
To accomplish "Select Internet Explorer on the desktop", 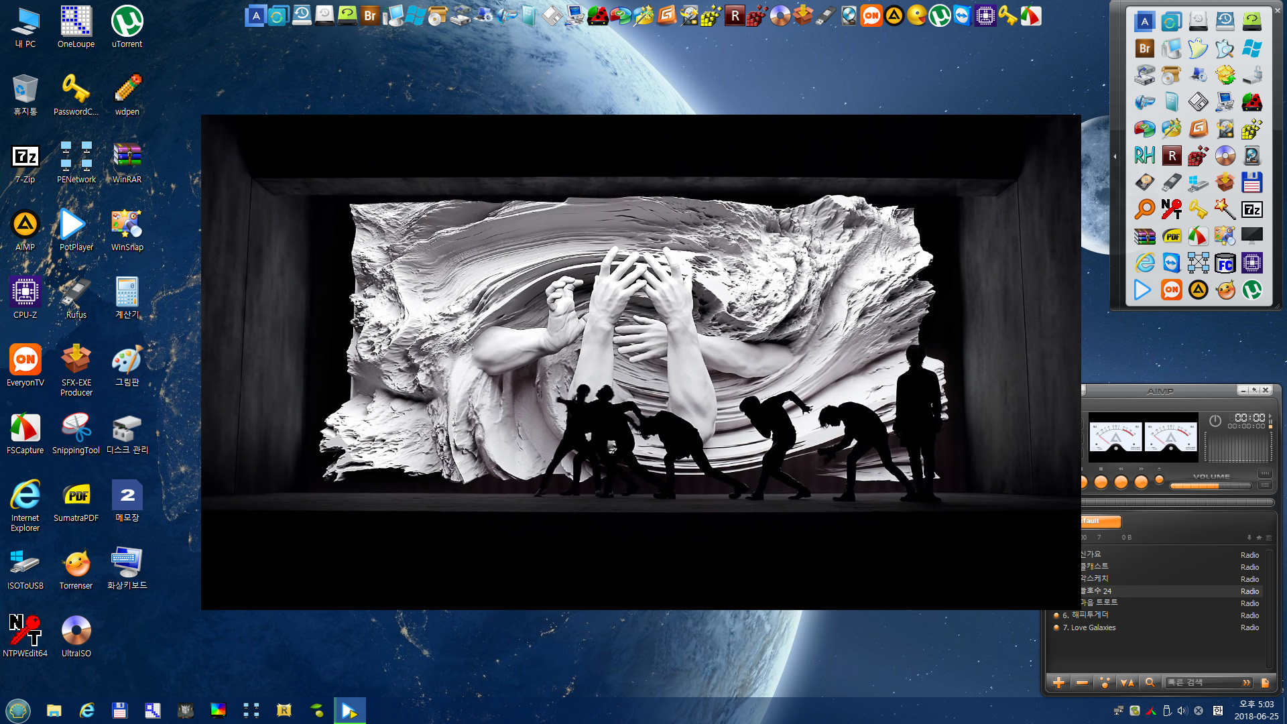I will click(25, 505).
